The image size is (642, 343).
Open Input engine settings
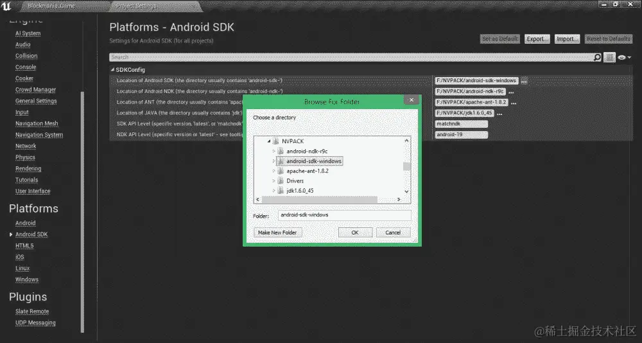22,112
